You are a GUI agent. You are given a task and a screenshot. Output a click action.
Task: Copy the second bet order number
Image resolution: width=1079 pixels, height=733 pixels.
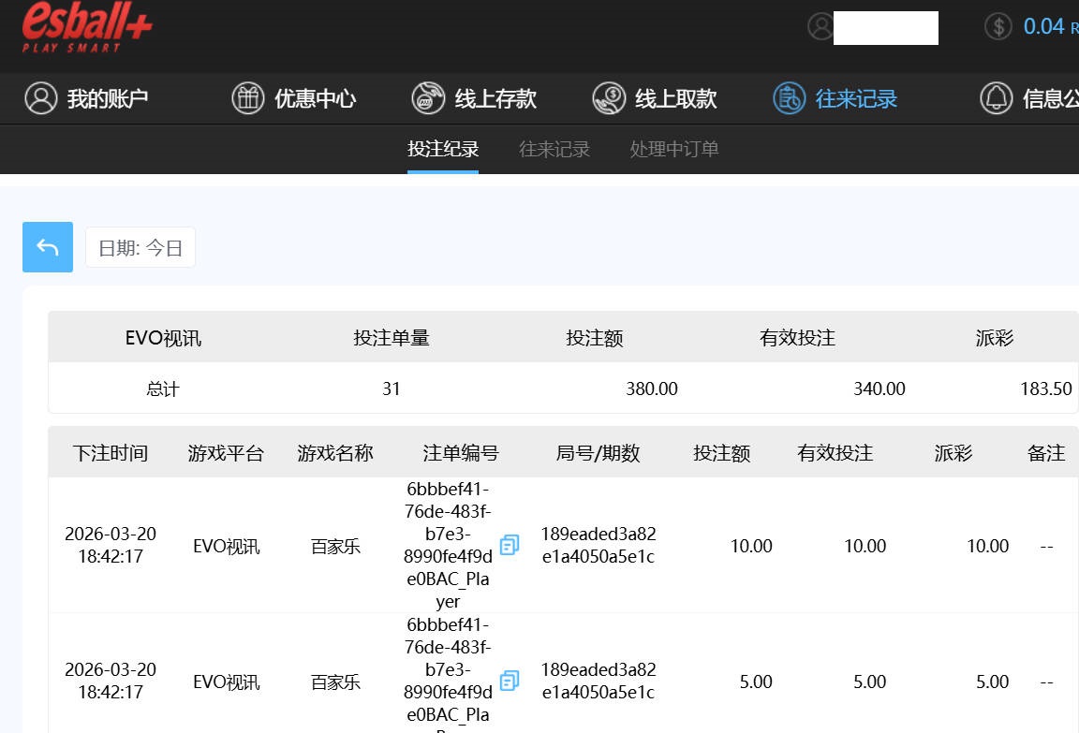510,681
